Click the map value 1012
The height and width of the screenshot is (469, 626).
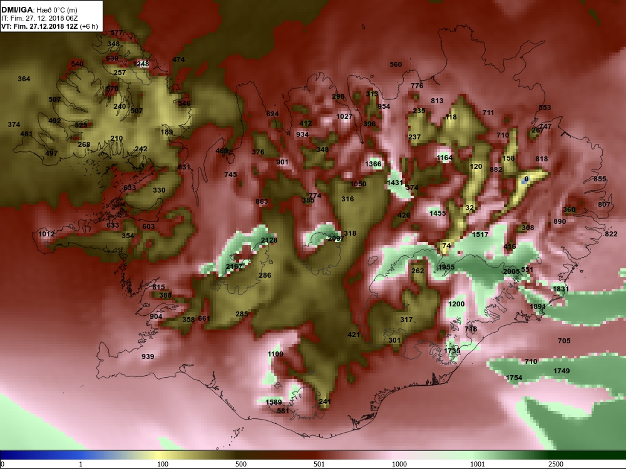pyautogui.click(x=47, y=234)
